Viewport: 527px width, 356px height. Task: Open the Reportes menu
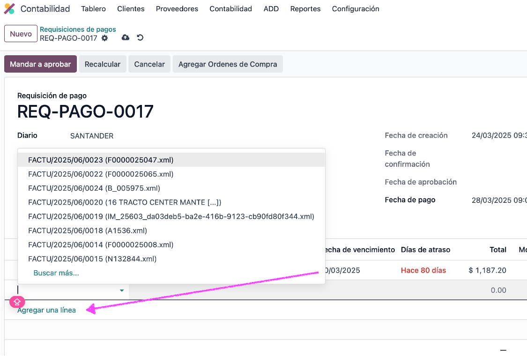click(x=305, y=9)
